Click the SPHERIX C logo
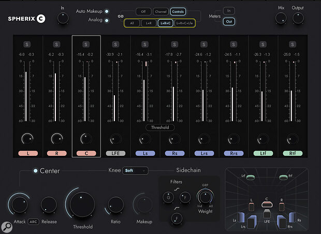The height and width of the screenshot is (234, 321). coord(26,19)
